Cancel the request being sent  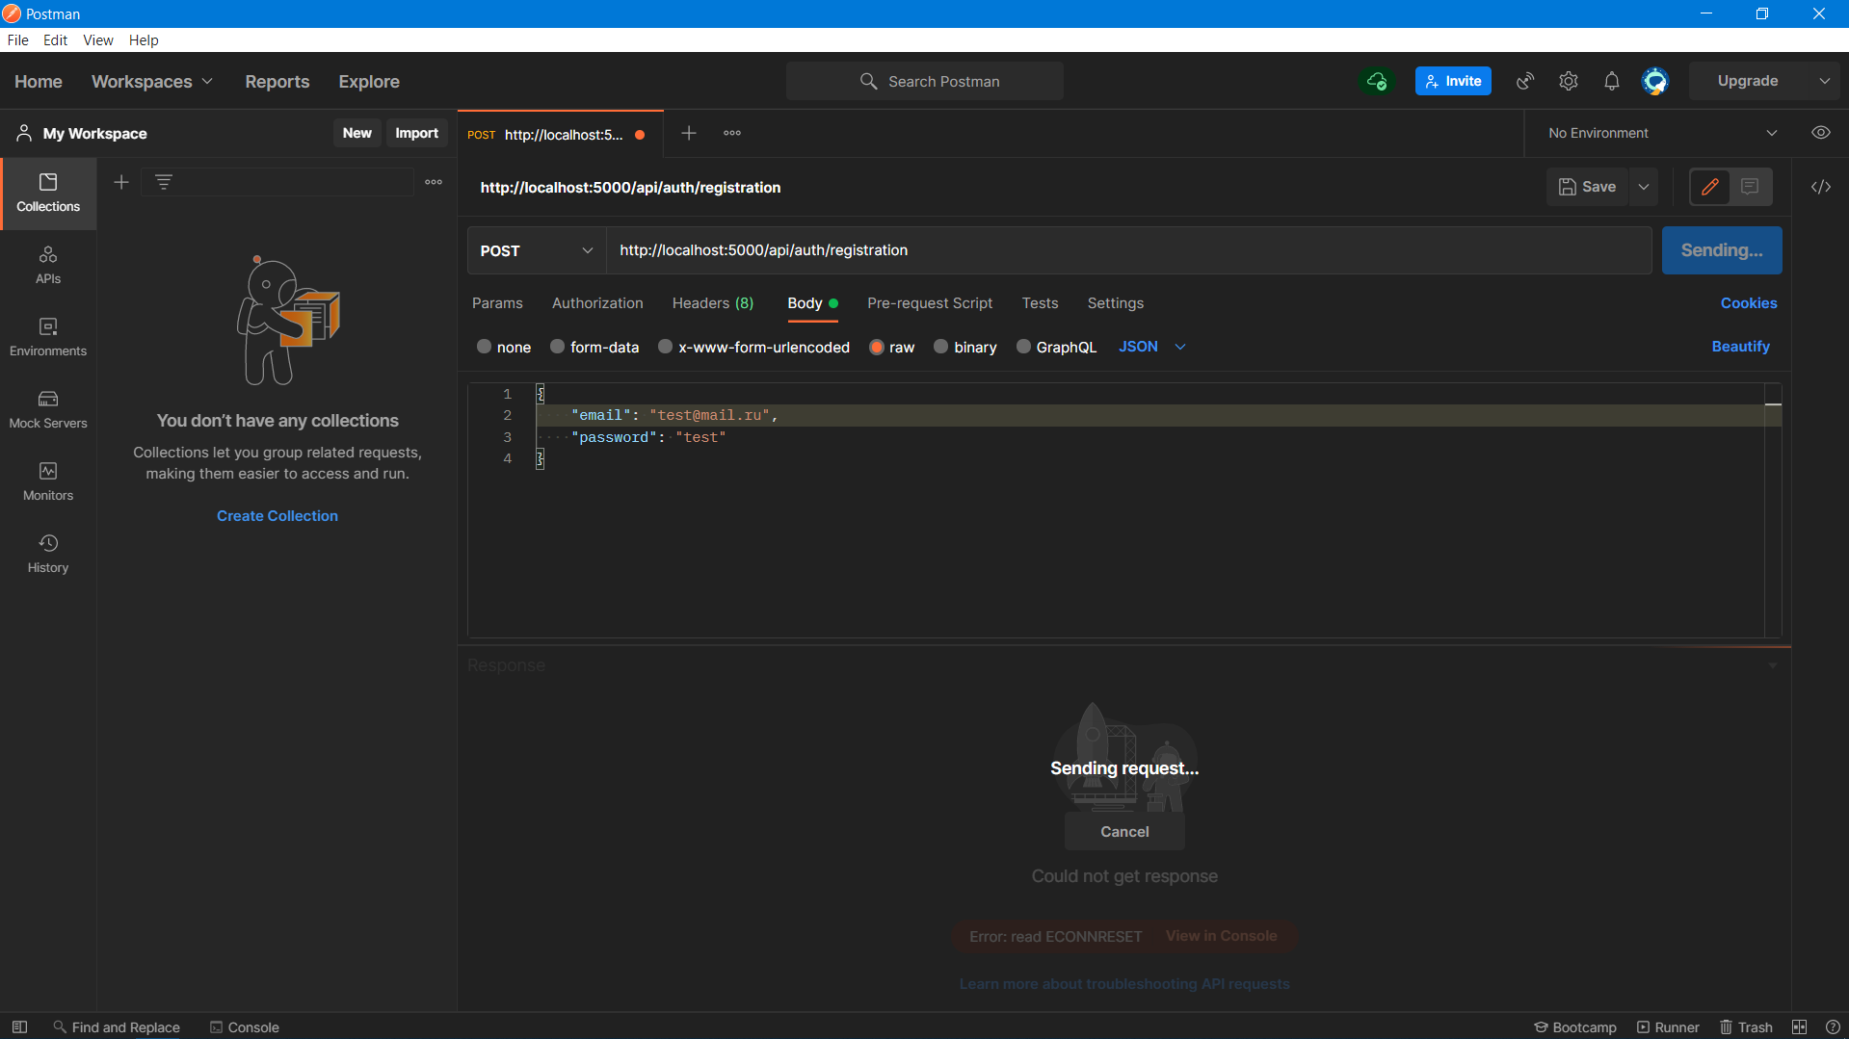(x=1124, y=832)
